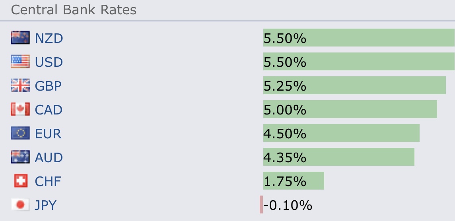Select the EUR currency link
This screenshot has width=455, height=221.
48,134
